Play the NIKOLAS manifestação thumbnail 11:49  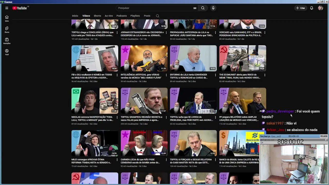tap(95, 101)
